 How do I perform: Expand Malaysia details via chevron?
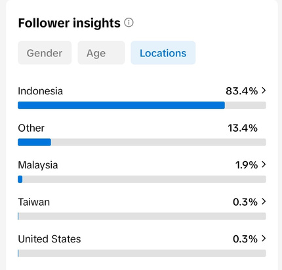point(264,164)
